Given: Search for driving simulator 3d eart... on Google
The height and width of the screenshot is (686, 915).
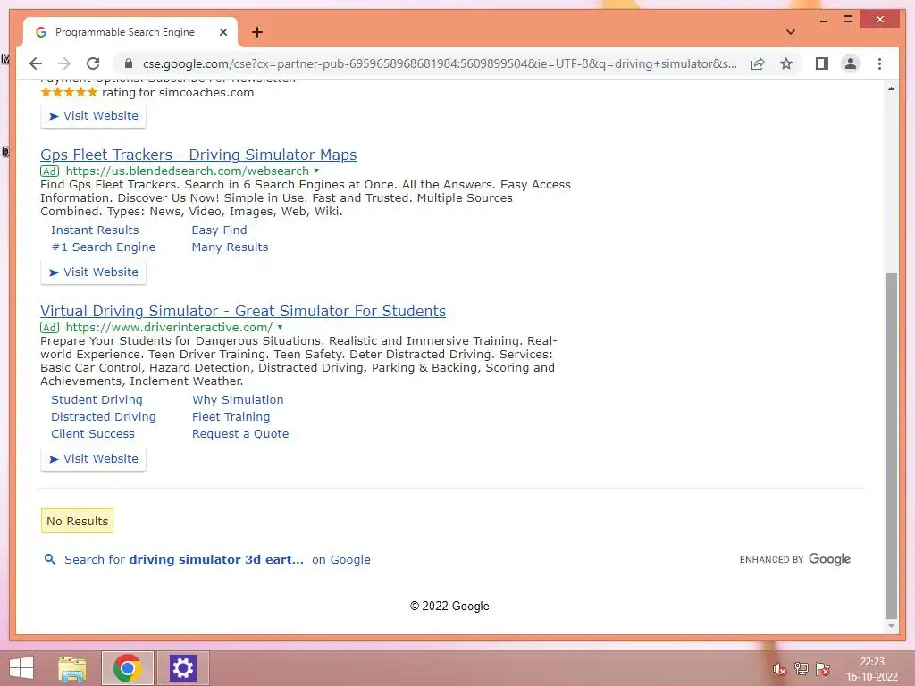Looking at the screenshot, I should coord(217,559).
